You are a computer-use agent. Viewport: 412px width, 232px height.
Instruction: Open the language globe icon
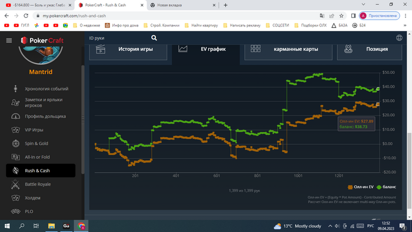click(x=399, y=38)
